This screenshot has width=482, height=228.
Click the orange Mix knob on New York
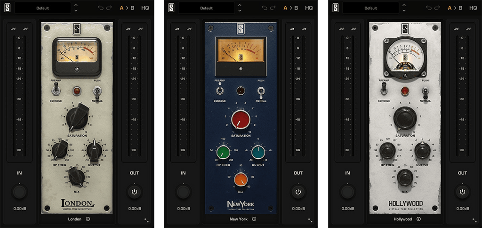tap(241, 179)
